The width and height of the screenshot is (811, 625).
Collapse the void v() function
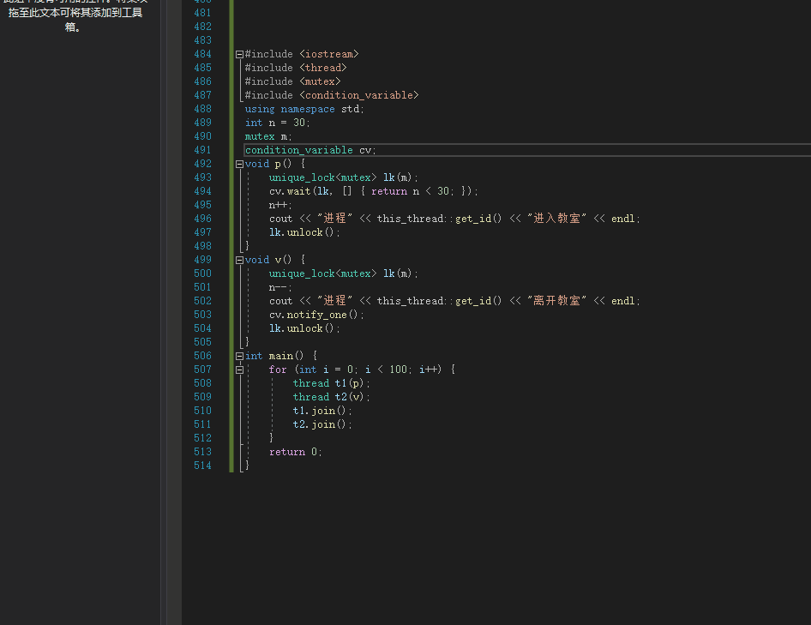click(x=239, y=261)
